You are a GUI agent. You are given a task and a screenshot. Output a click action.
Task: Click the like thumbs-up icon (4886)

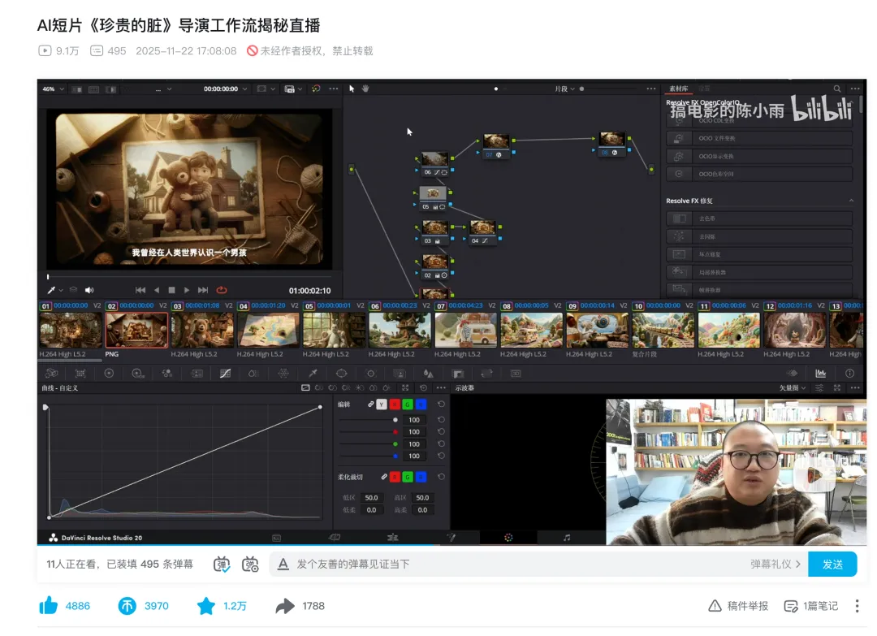coord(49,606)
